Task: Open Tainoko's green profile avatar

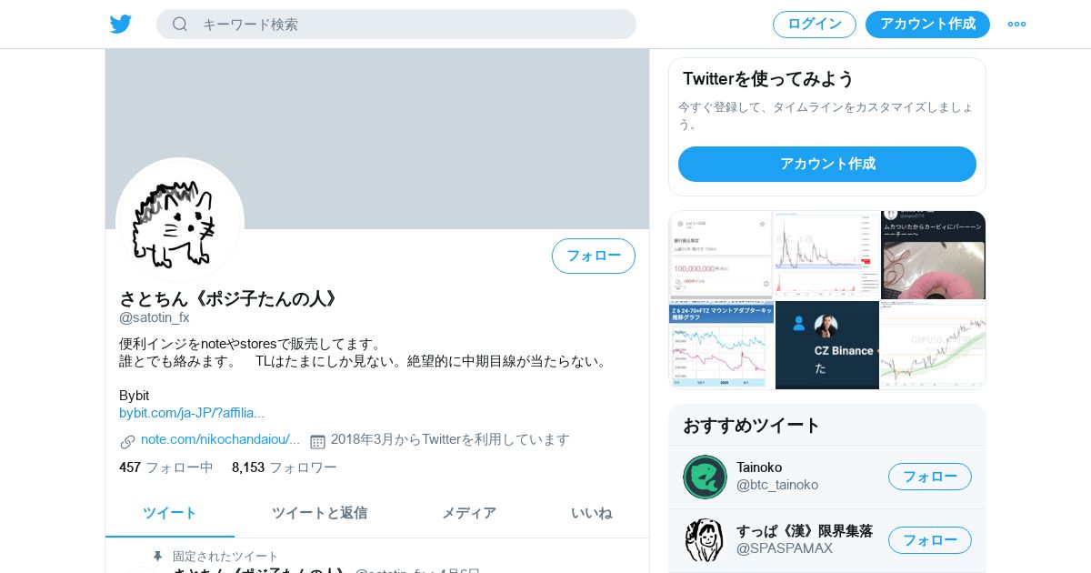Action: (705, 477)
